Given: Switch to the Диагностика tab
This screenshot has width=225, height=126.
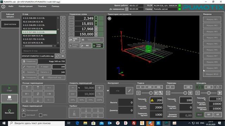Looking at the screenshot, I should (10, 24).
